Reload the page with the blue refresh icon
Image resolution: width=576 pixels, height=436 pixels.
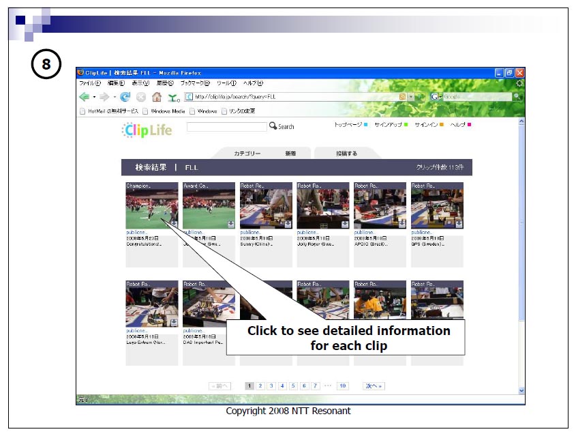point(125,97)
